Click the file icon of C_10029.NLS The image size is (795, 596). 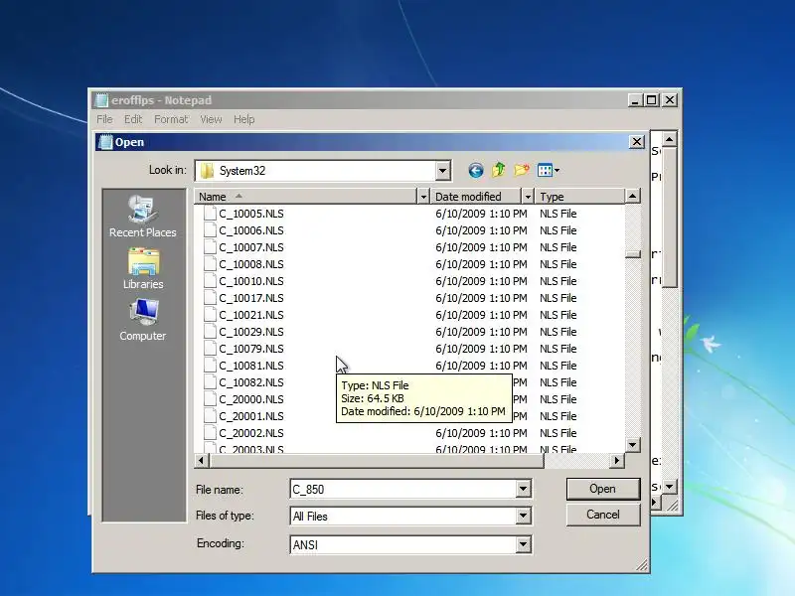(x=210, y=332)
